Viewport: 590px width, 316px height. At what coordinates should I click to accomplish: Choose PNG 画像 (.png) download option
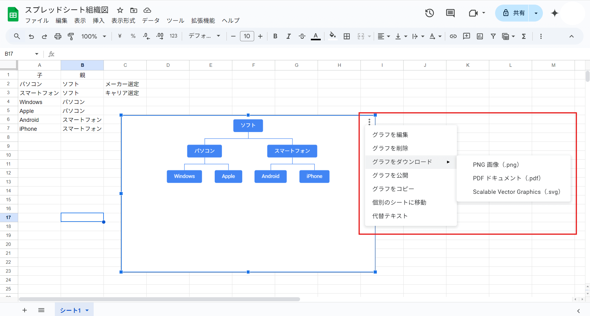pos(514,165)
